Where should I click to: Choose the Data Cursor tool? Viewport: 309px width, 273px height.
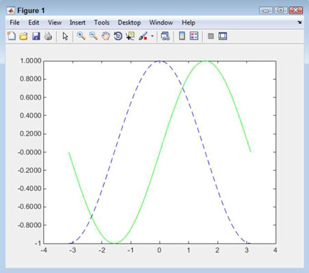click(x=130, y=36)
